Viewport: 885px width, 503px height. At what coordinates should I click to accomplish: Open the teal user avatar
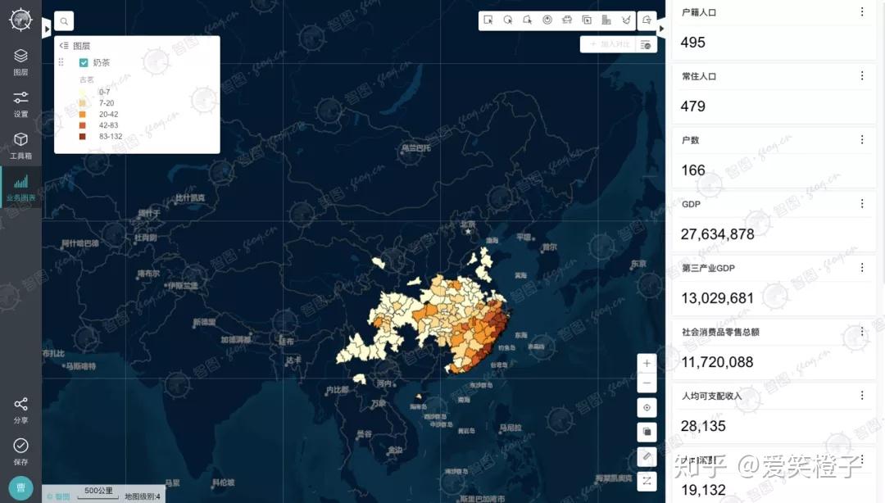point(20,487)
